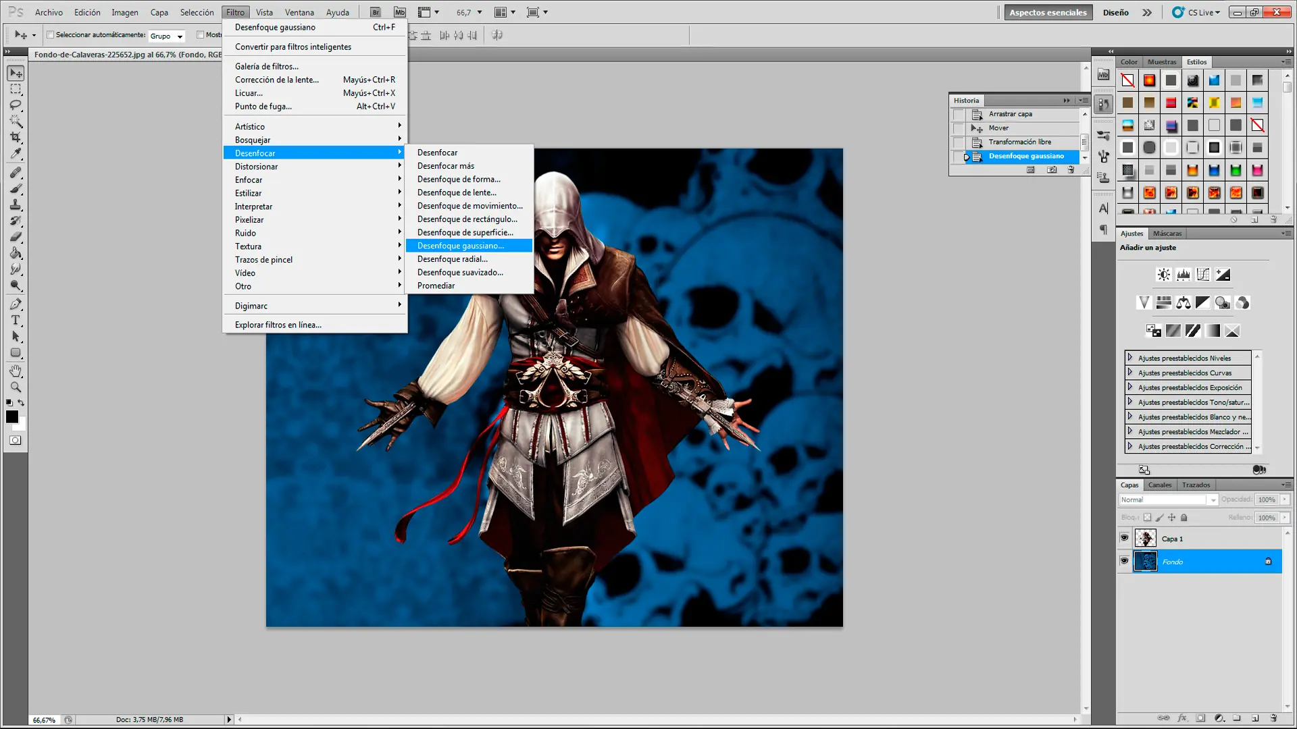Screen dimensions: 1297x729
Task: Expand Ajustes preestablecidos Niveles
Action: click(1130, 358)
